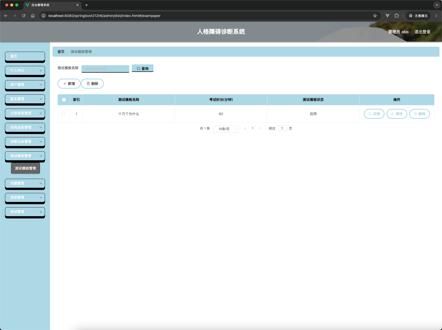Click the 查询 search button
The image size is (442, 330).
(142, 68)
